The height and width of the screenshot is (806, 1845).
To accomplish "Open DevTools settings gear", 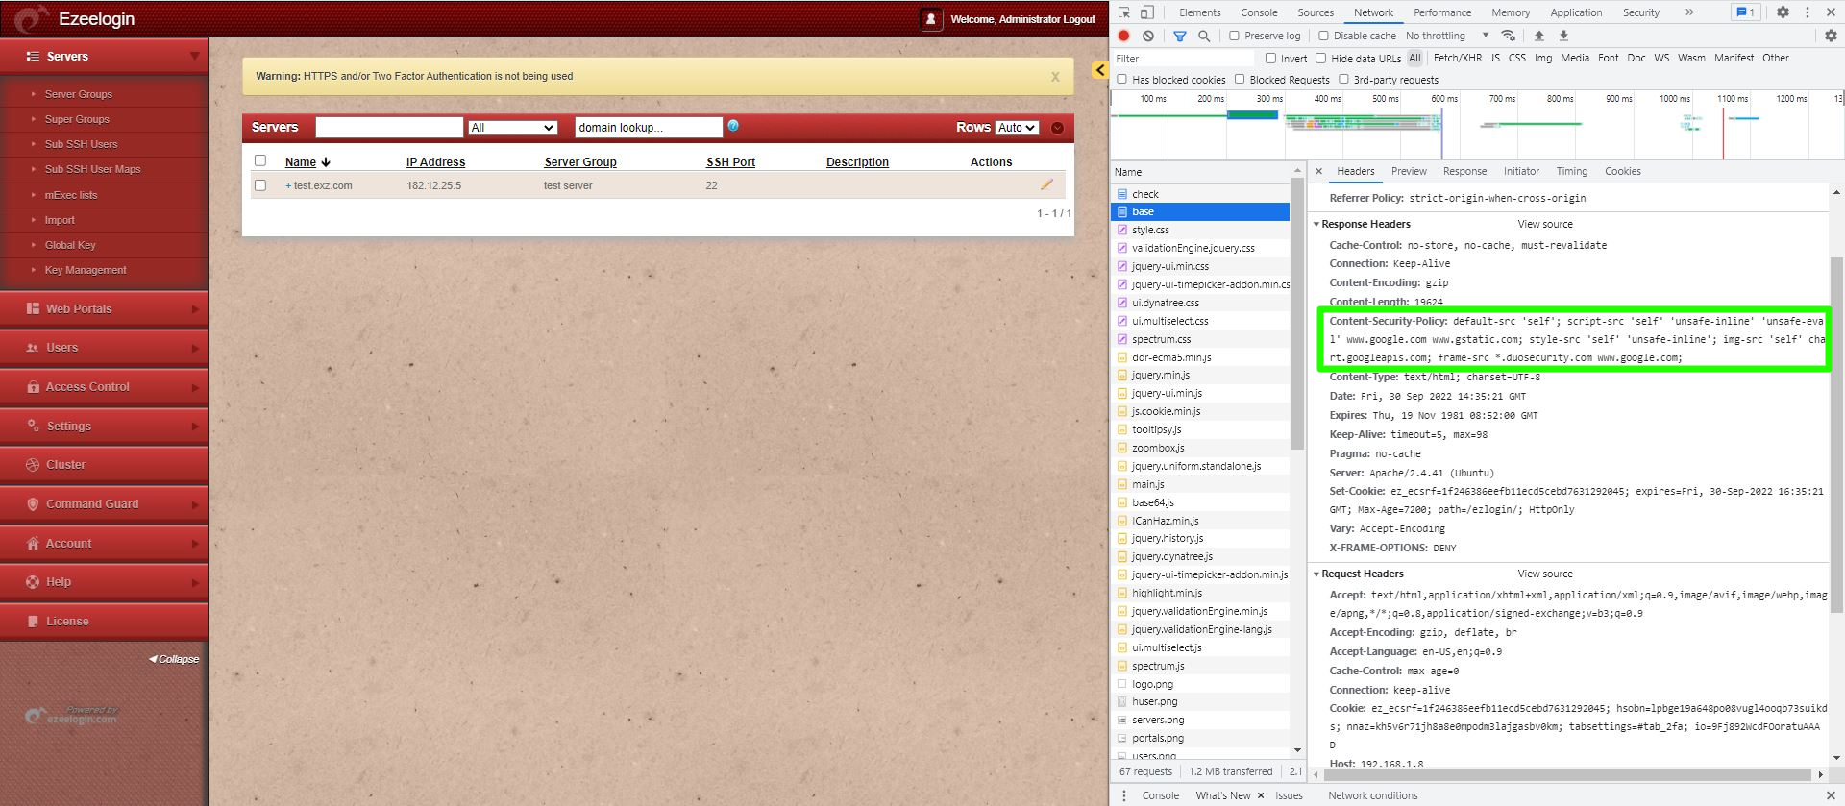I will click(1783, 12).
